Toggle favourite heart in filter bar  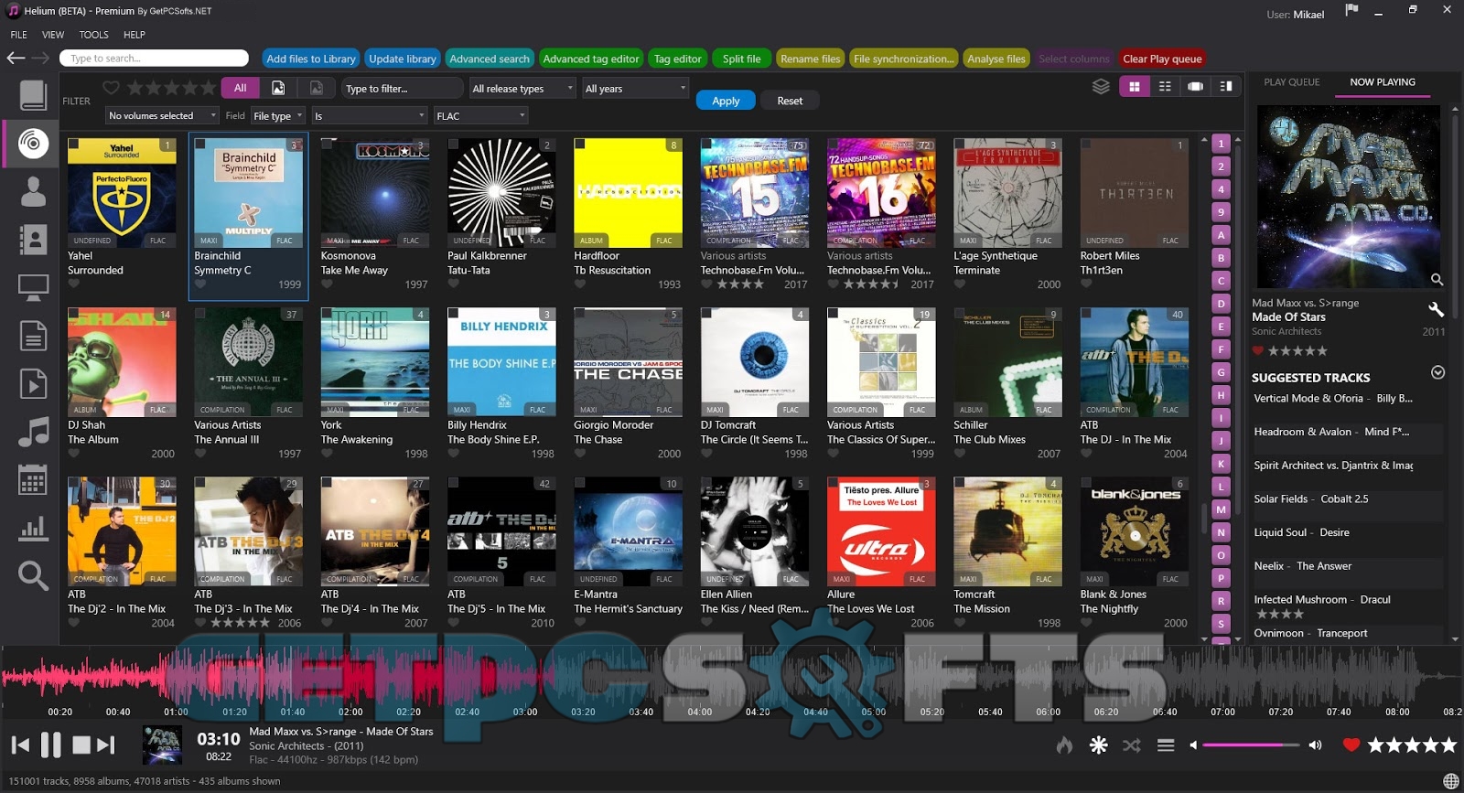[x=111, y=88]
